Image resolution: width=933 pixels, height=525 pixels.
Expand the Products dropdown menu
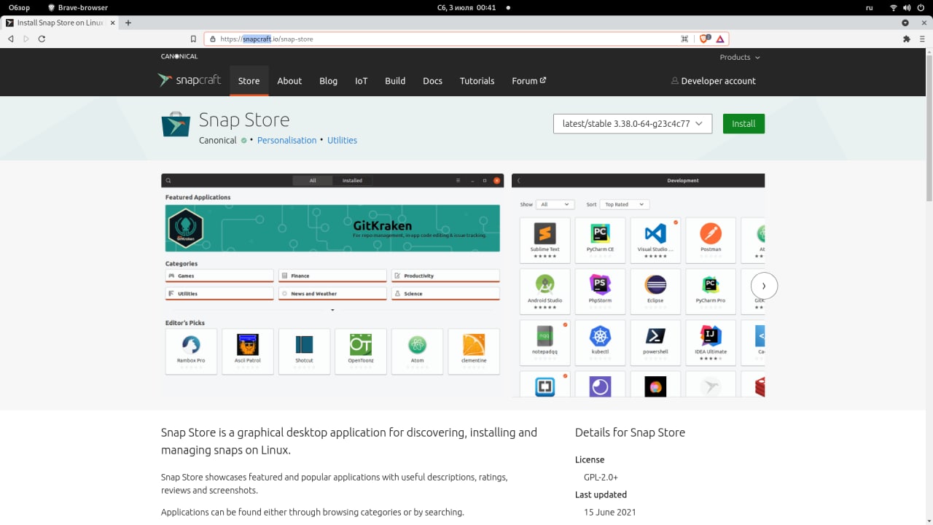pyautogui.click(x=740, y=57)
